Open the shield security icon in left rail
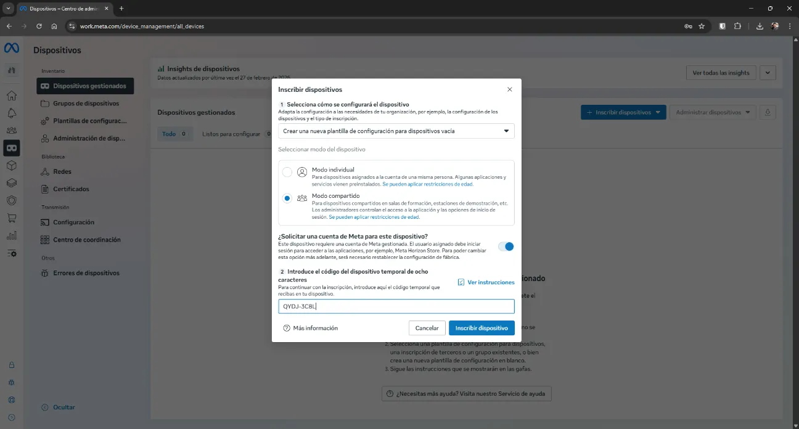 click(x=12, y=200)
